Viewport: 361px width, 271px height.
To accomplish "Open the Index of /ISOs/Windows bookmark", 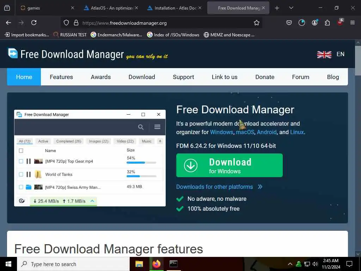I will pyautogui.click(x=173, y=35).
